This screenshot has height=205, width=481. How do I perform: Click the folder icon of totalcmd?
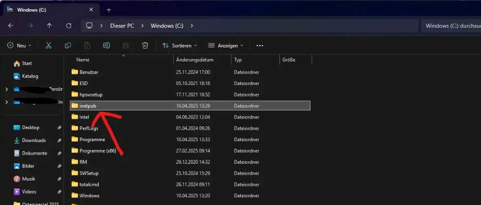(x=75, y=184)
